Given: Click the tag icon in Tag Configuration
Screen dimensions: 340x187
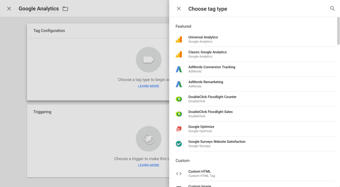Looking at the screenshot, I should pyautogui.click(x=148, y=60).
